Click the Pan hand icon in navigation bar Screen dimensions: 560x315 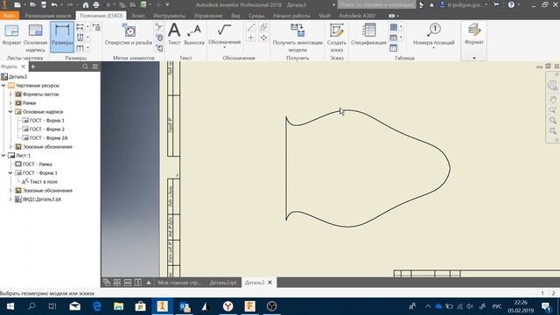[x=553, y=100]
